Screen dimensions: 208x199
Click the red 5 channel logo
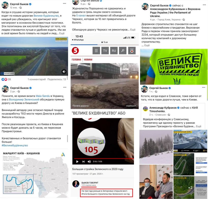coord(75,51)
